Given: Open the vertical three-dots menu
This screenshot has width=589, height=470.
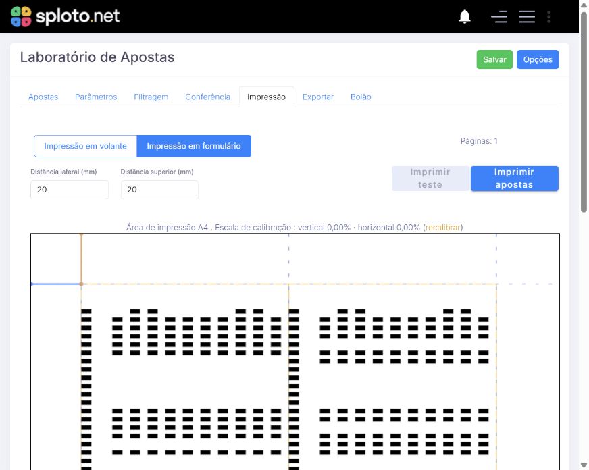Looking at the screenshot, I should [548, 16].
